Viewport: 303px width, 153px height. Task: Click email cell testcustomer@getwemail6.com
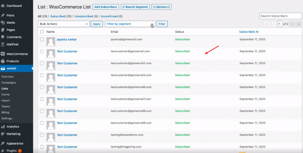[x=131, y=87]
